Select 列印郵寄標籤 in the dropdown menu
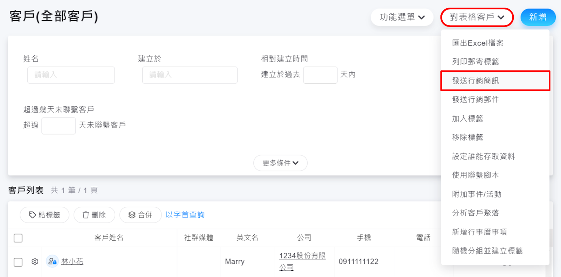Viewport: 561px width, 277px height. (476, 62)
